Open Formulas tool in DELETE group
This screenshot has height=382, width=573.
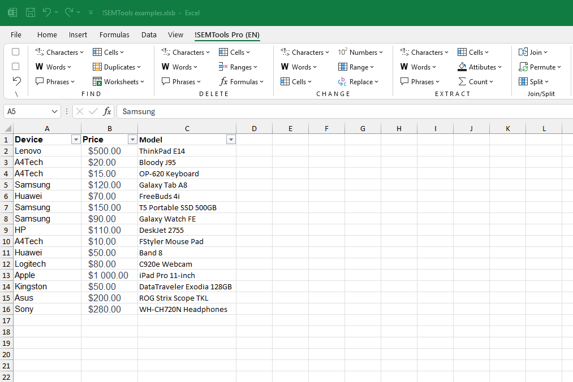(x=242, y=82)
